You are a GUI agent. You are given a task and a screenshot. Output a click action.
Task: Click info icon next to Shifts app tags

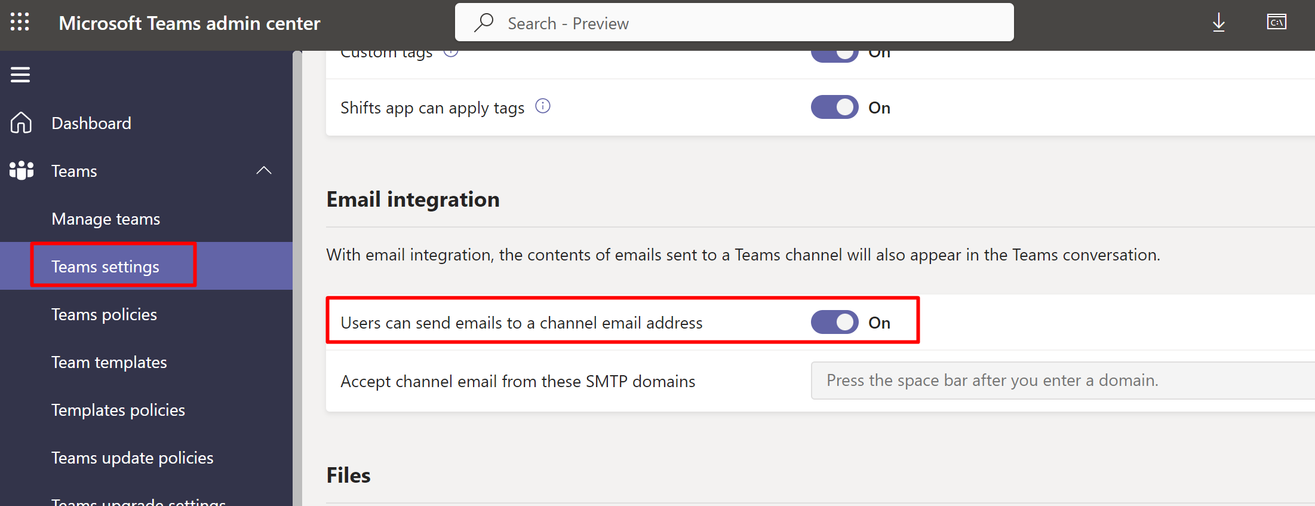coord(542,106)
